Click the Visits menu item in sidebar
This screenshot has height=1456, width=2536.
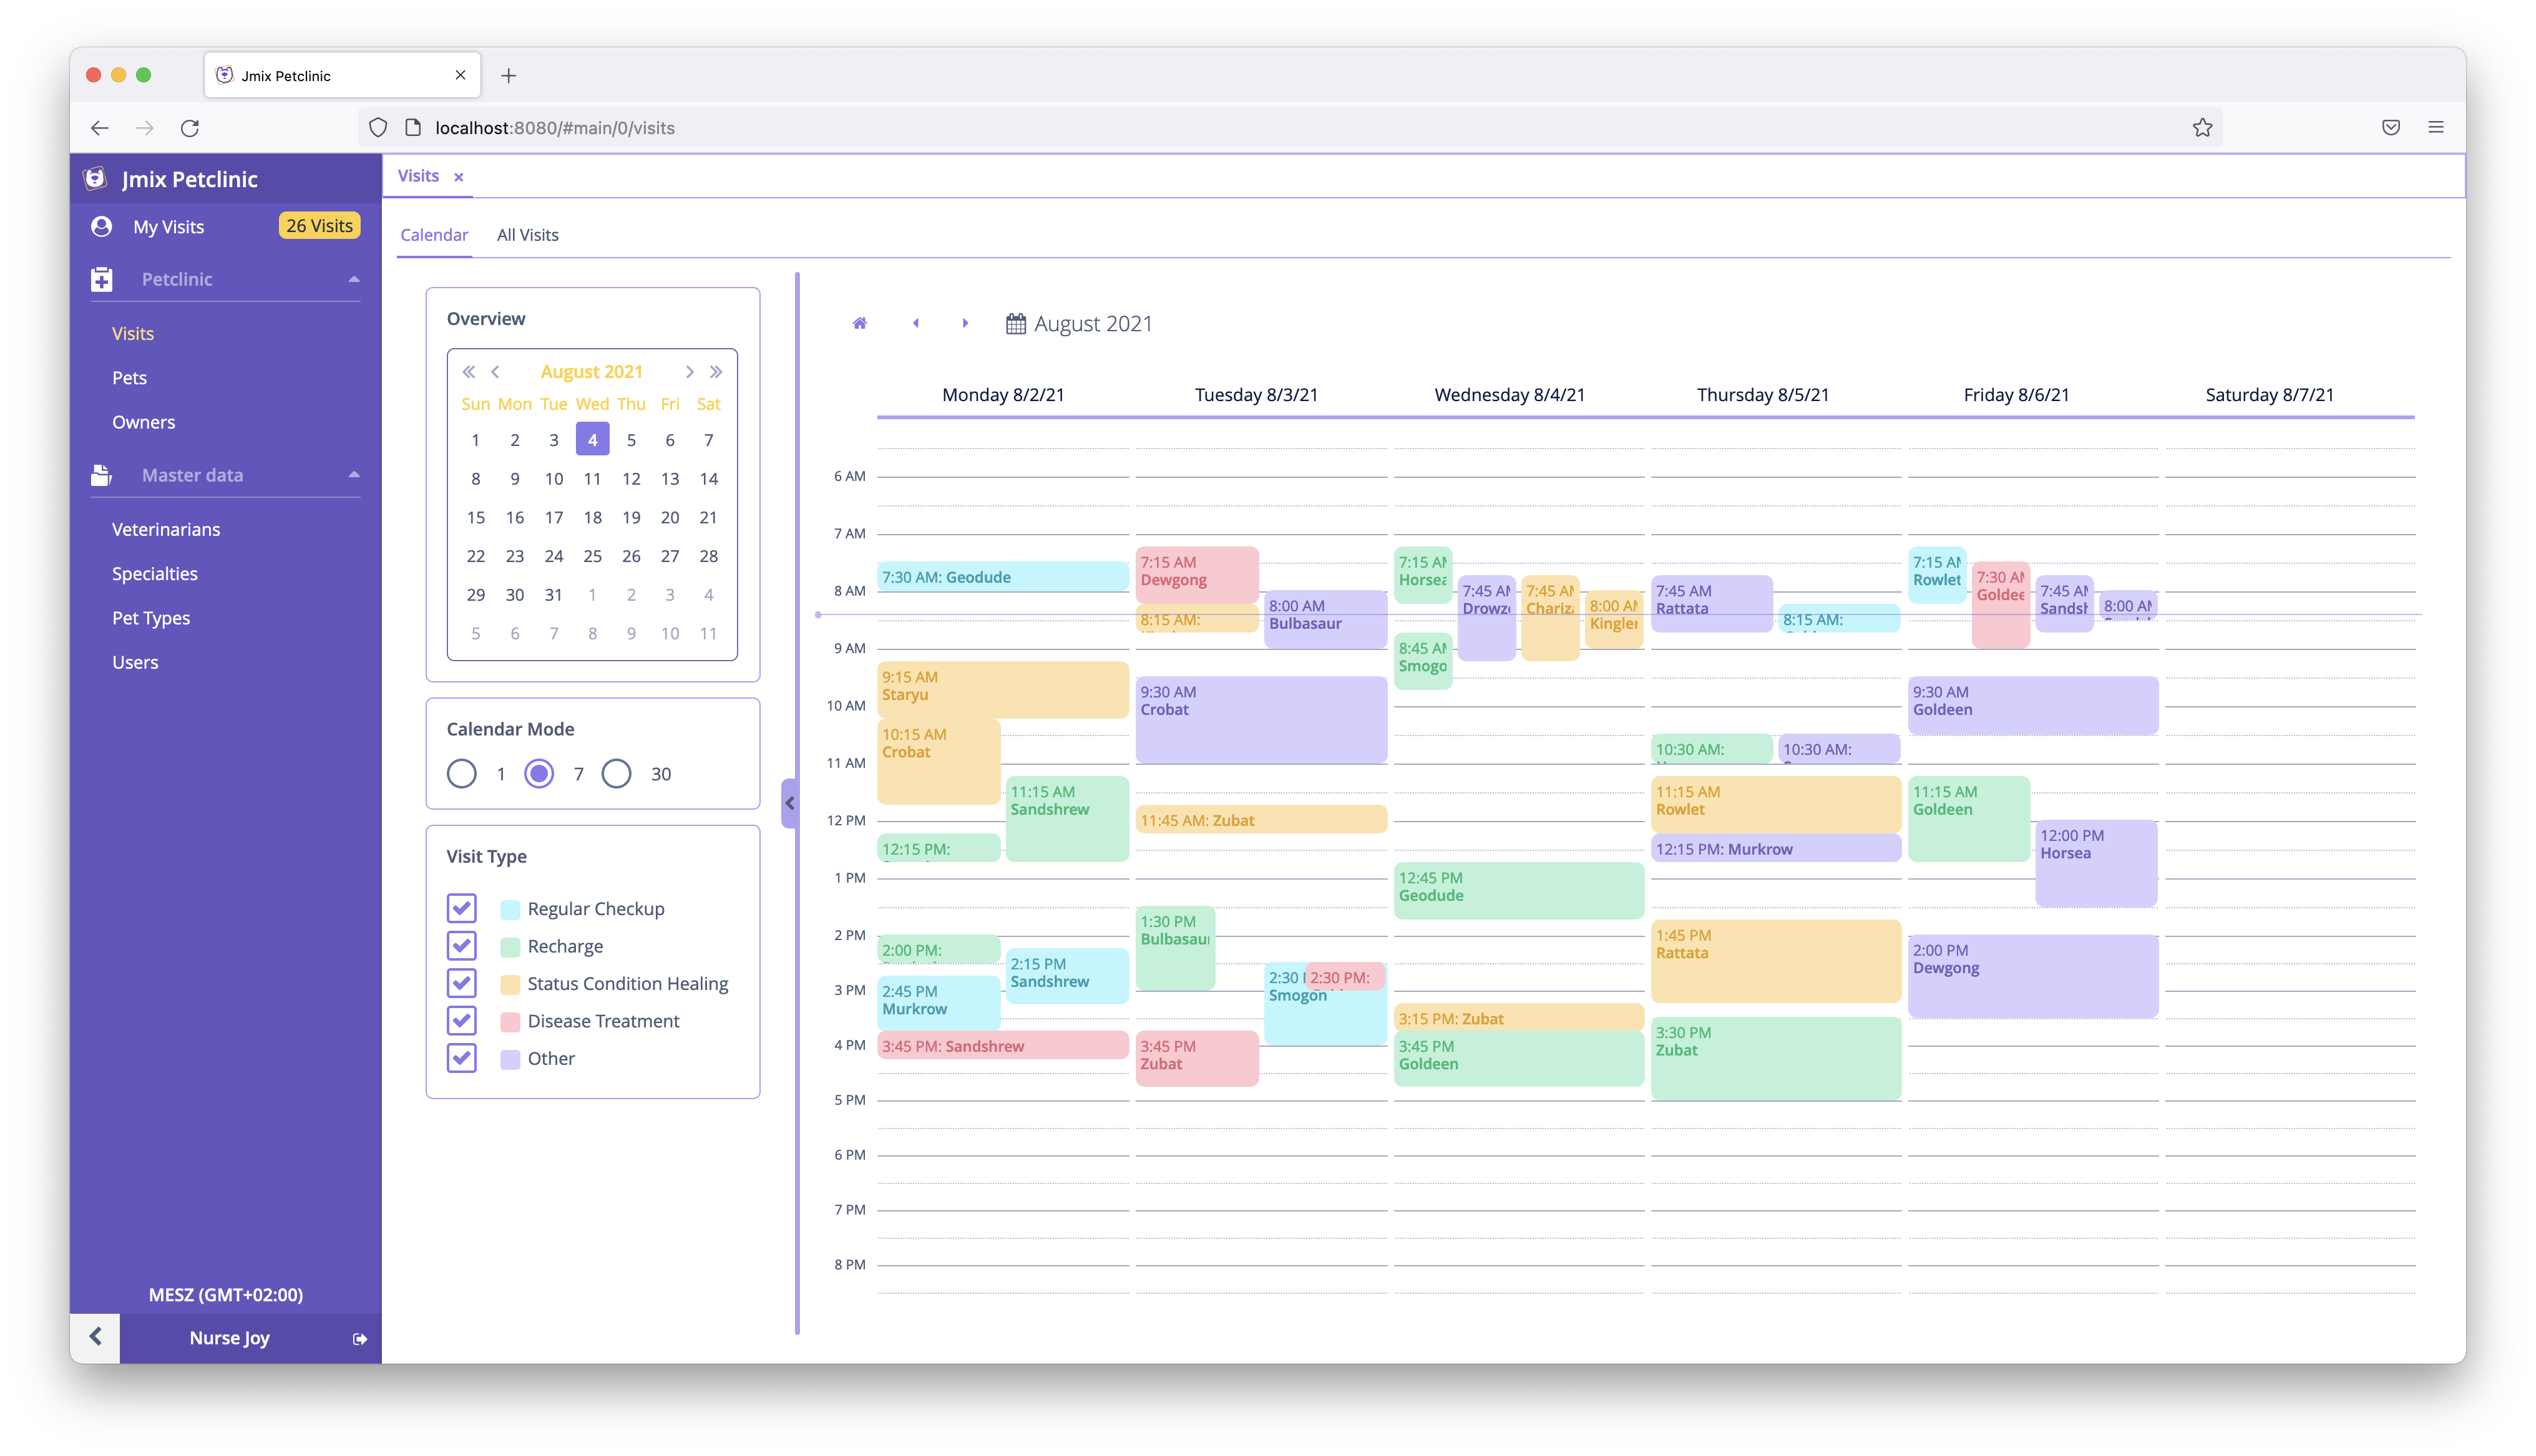point(134,332)
